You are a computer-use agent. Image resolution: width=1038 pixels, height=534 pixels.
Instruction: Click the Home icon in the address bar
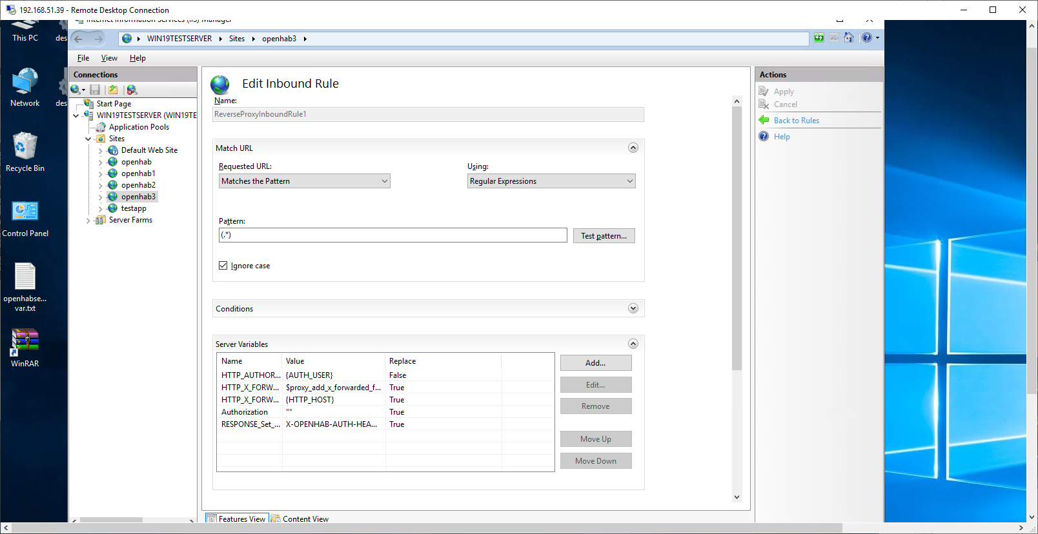(x=849, y=38)
